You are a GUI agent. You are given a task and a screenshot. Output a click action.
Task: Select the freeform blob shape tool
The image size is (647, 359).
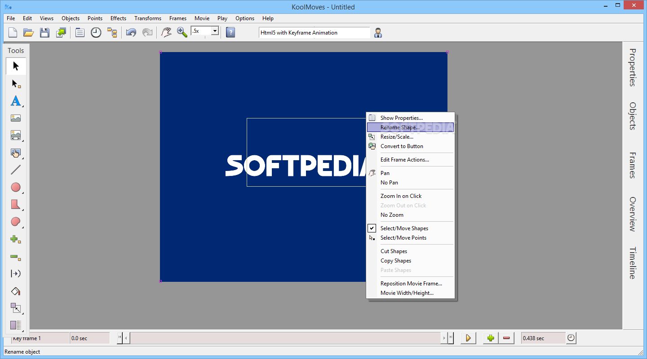(16, 222)
